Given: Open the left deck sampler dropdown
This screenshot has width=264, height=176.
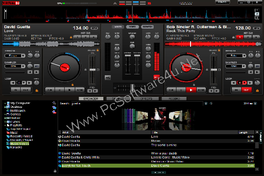Looking at the screenshot, I should tap(23, 66).
